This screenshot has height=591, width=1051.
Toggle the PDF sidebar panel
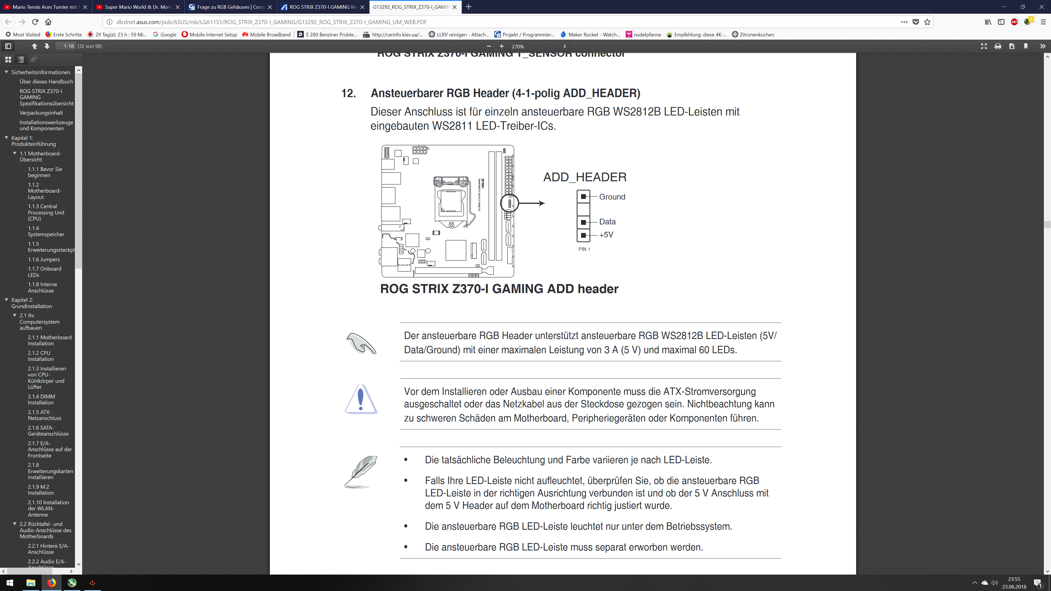click(8, 46)
